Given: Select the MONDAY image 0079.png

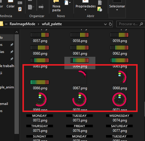Looking at the screenshot, I should click(79, 136).
